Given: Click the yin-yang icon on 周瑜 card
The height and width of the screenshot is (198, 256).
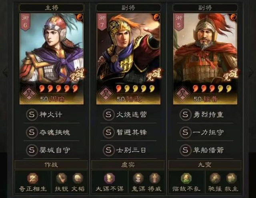Looking at the screenshot, I should click(x=79, y=17).
